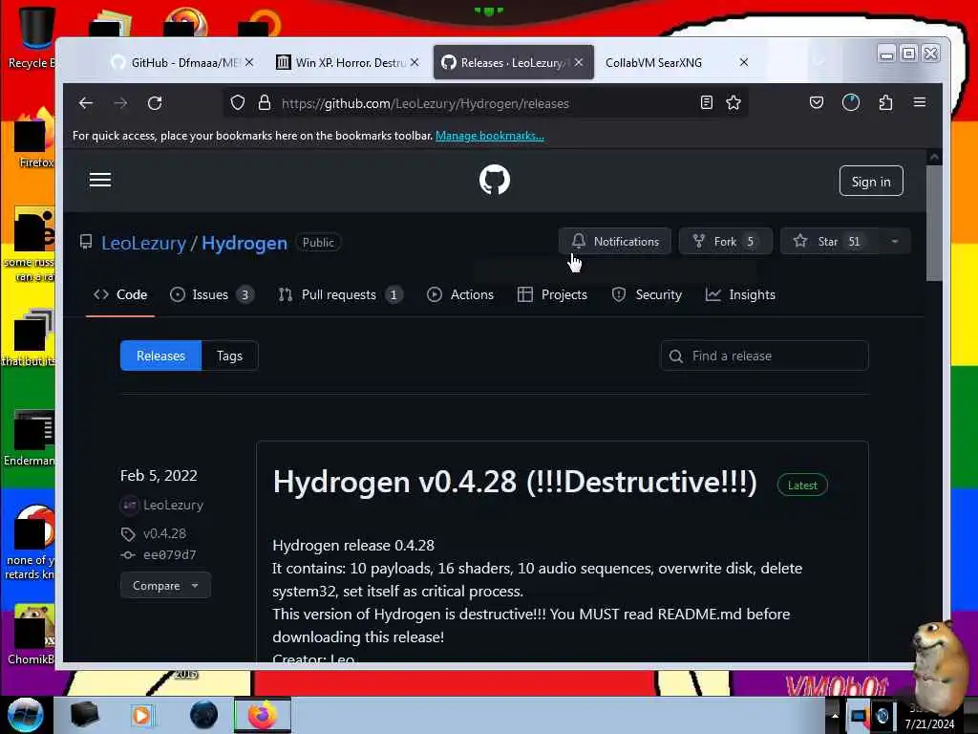Click the Public visibility label

point(318,243)
